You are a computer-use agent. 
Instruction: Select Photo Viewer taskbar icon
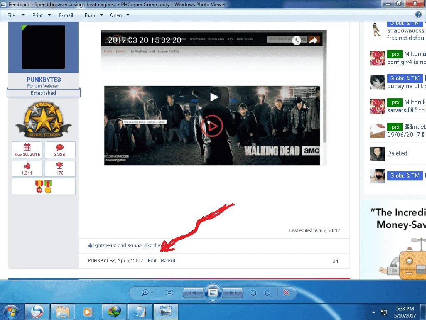tap(166, 312)
